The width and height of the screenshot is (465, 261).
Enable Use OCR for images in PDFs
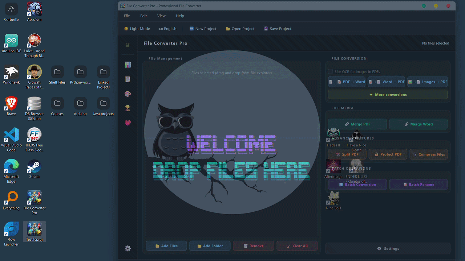click(x=331, y=72)
